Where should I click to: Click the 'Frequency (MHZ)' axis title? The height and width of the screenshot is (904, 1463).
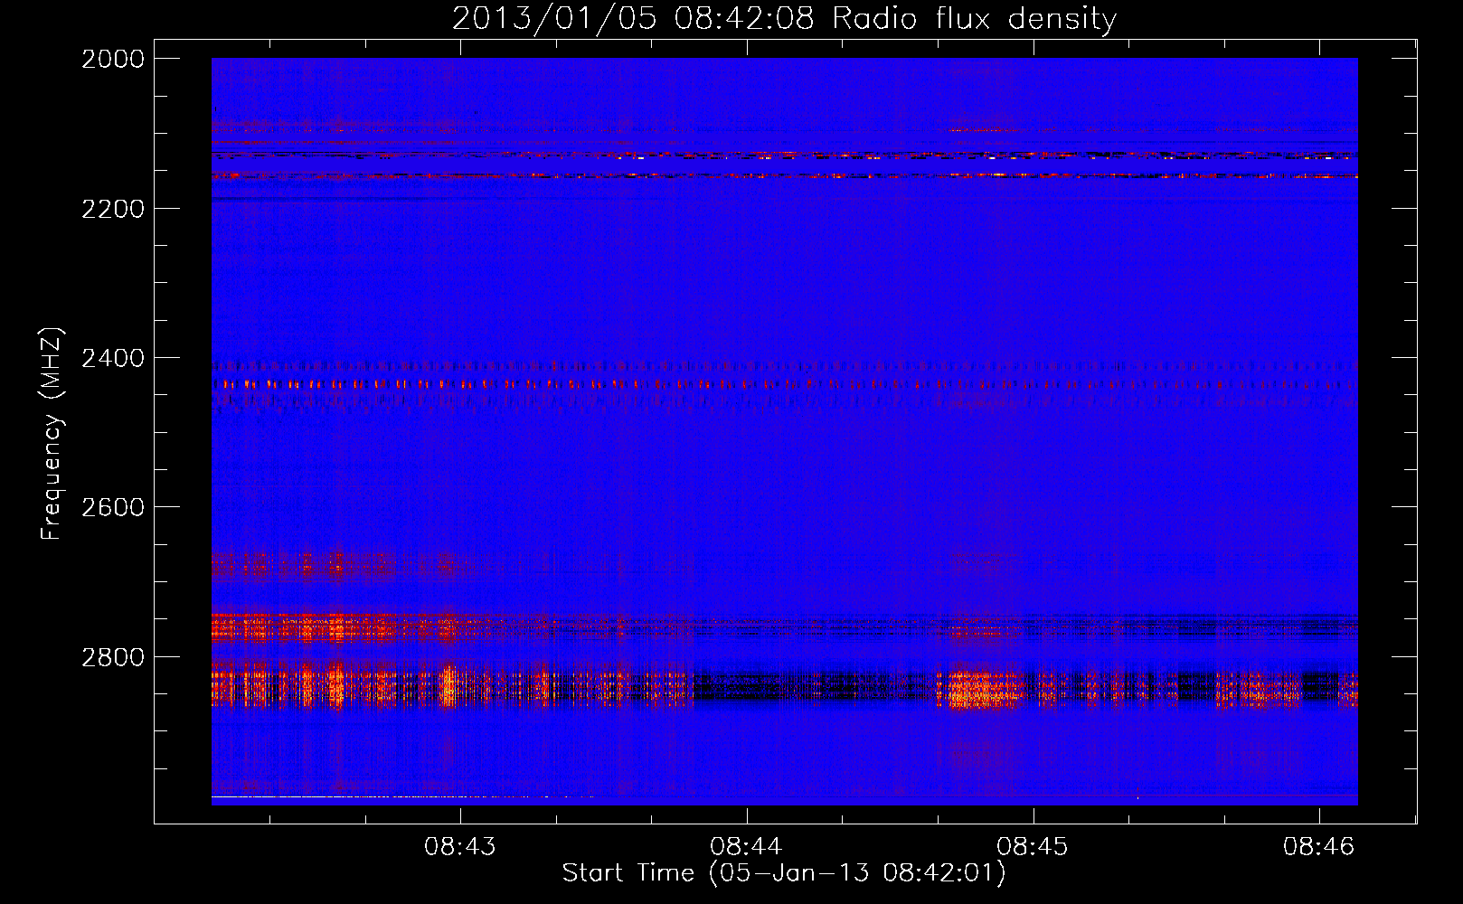click(52, 434)
